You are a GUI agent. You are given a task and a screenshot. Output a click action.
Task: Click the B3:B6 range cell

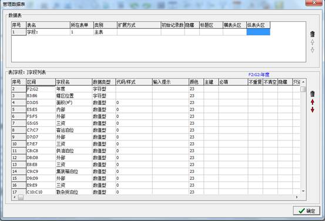coord(41,96)
